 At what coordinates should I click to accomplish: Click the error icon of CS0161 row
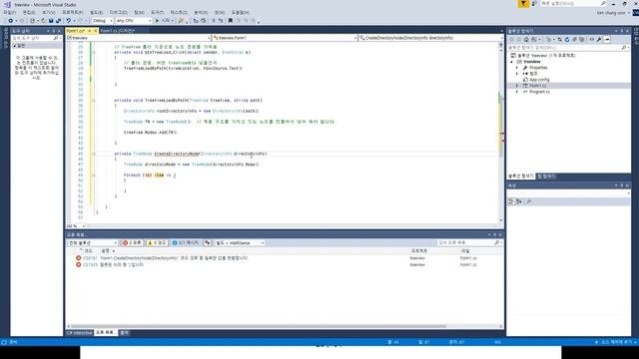[x=78, y=258]
